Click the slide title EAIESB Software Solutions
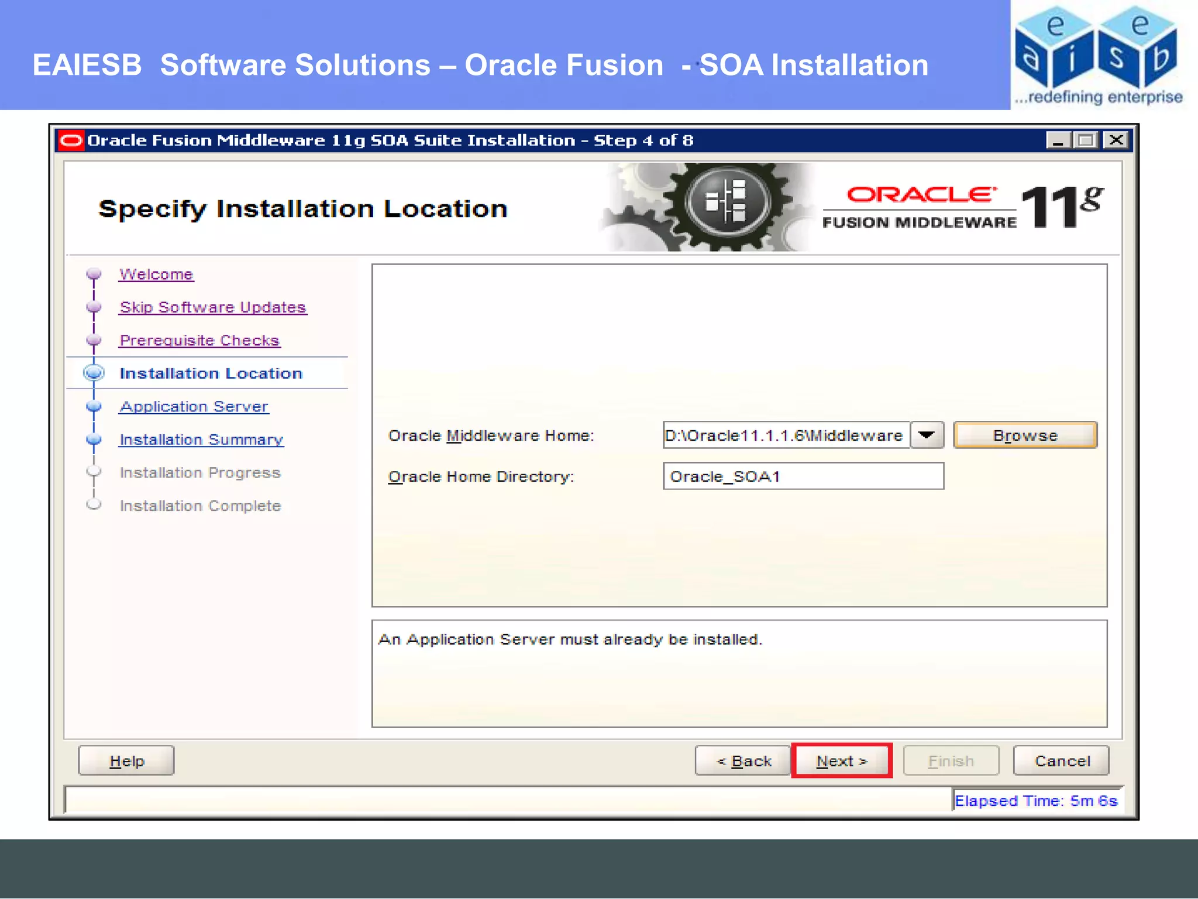Image resolution: width=1198 pixels, height=899 pixels. (480, 65)
